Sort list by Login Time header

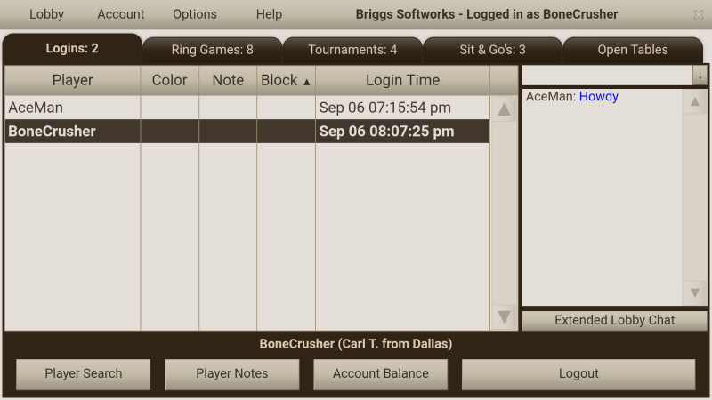click(x=402, y=80)
